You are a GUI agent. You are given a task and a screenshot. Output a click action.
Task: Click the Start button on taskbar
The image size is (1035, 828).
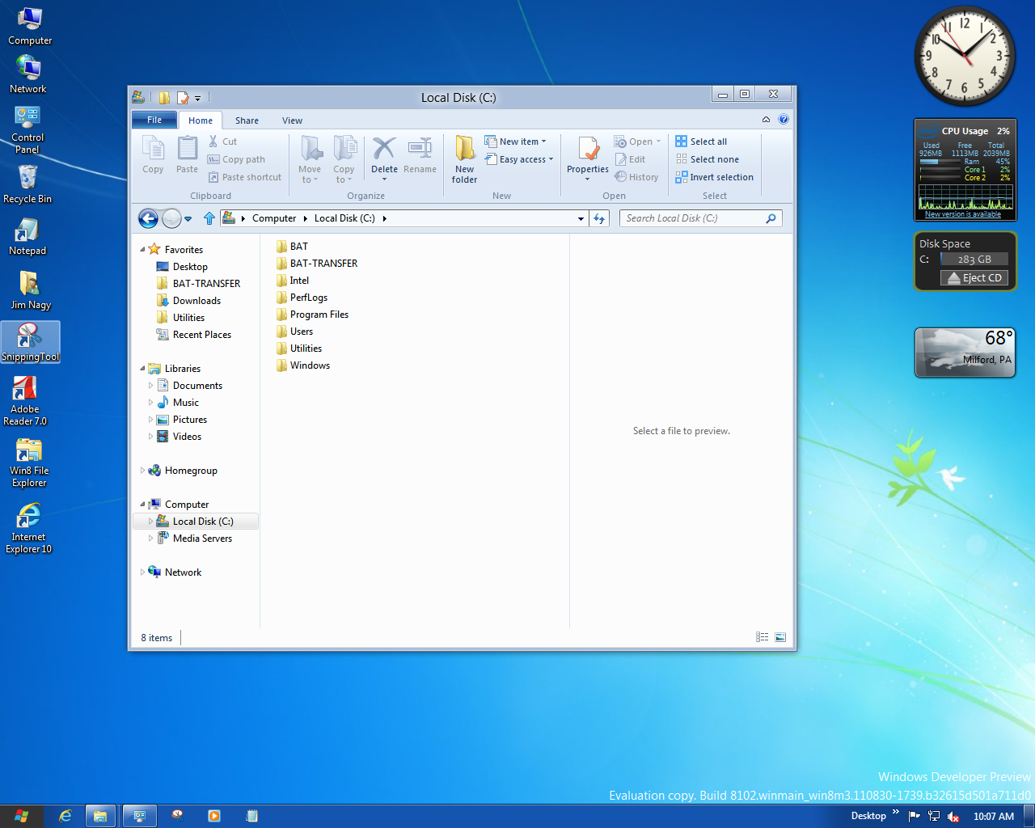(x=21, y=816)
